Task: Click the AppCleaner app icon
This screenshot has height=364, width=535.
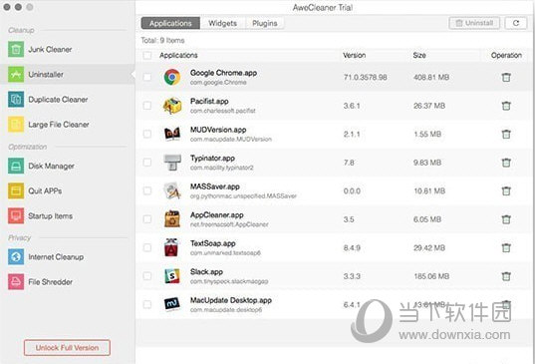Action: 172,218
